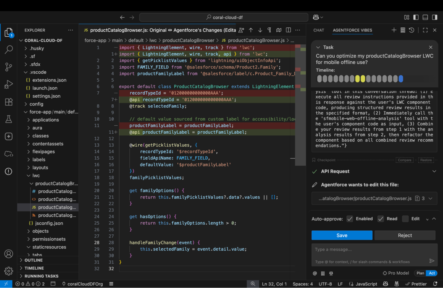The height and width of the screenshot is (288, 443).
Task: Open the Extensions view
Action: 9,102
